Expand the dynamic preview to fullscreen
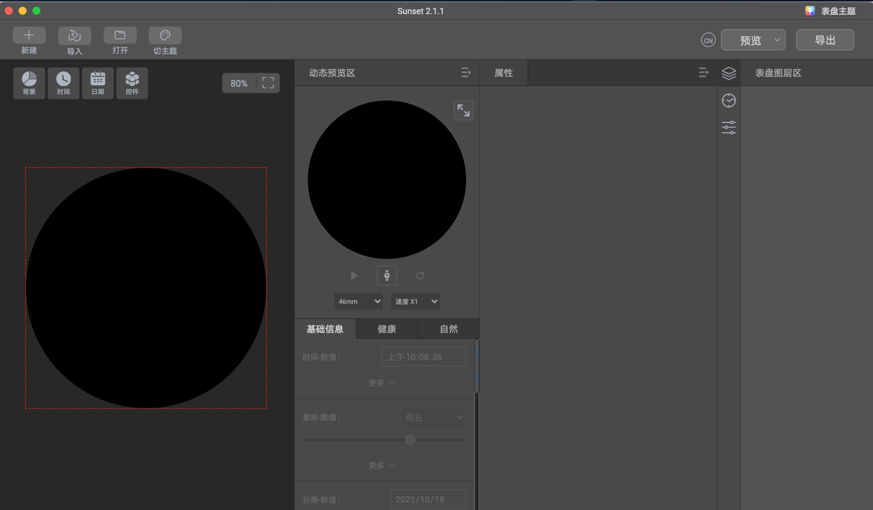 pyautogui.click(x=464, y=110)
